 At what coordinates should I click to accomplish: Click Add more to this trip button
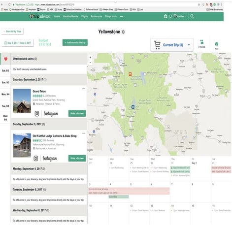click(x=75, y=42)
